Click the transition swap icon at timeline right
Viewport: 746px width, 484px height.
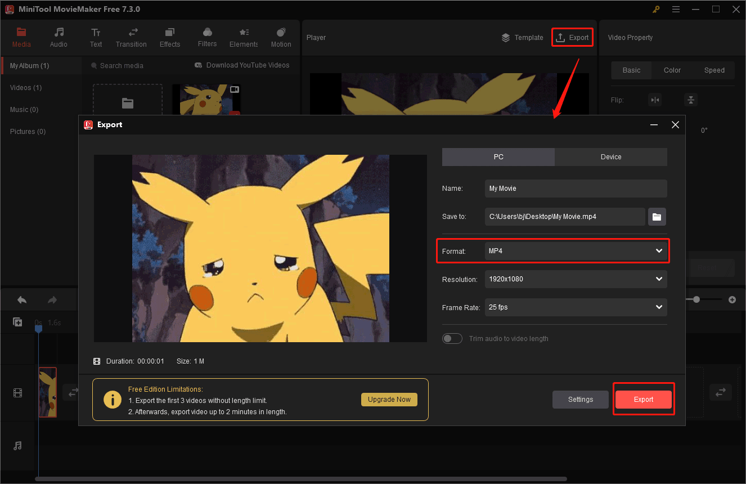point(720,392)
